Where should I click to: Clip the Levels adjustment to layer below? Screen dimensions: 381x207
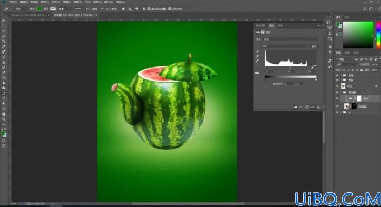(295, 107)
